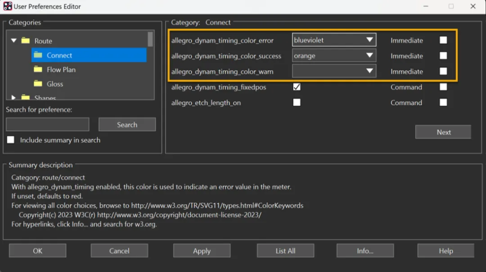
Task: Open the blueviolet color error dropdown
Action: click(369, 40)
